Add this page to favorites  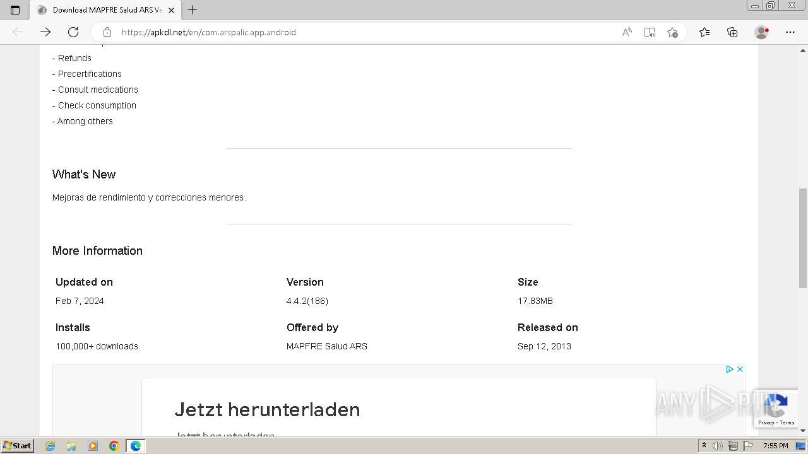[x=672, y=32]
